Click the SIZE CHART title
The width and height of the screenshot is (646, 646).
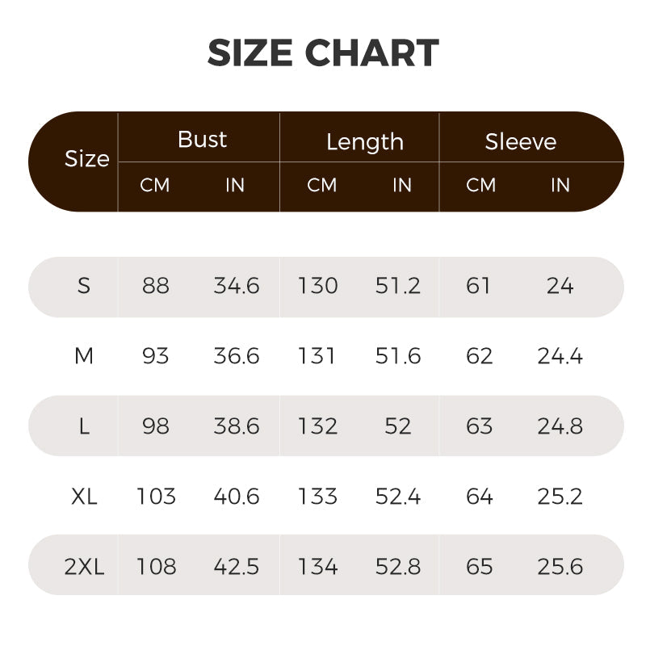[323, 53]
